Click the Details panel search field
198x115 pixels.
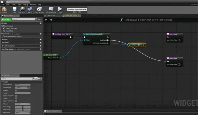coord(16,79)
